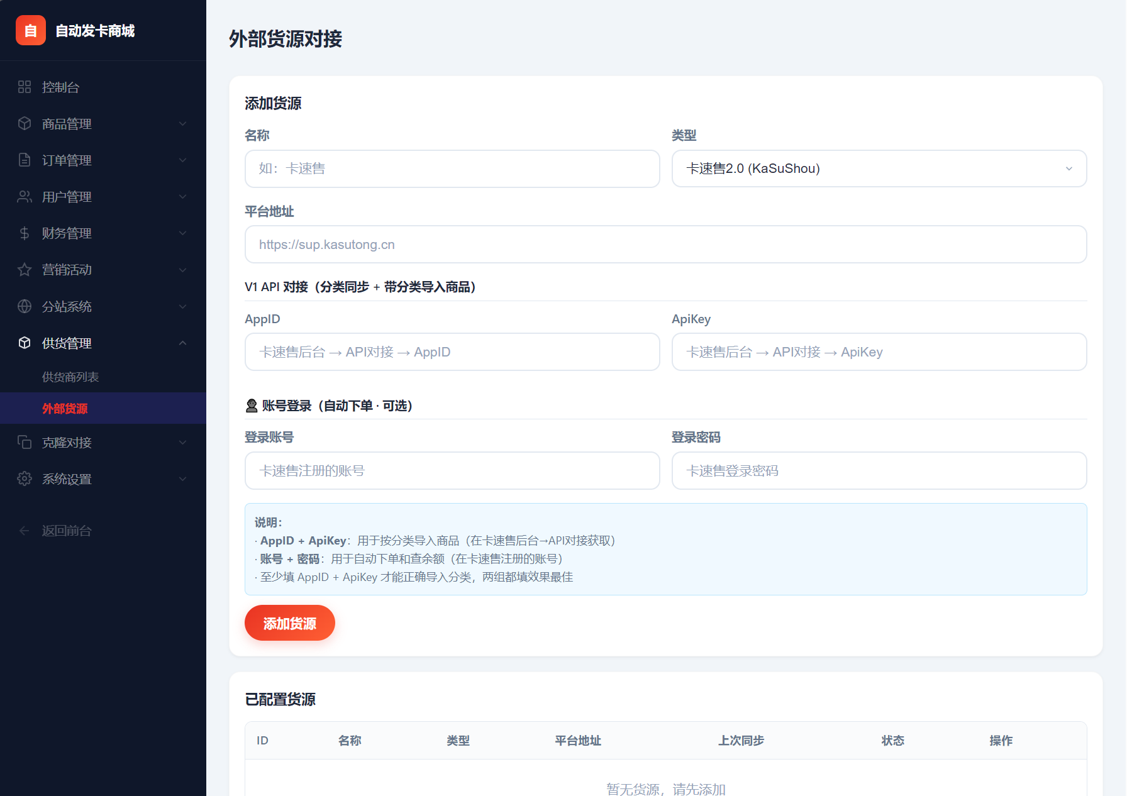
Task: Open 系统设置 via the gear icon
Action: [x=25, y=478]
